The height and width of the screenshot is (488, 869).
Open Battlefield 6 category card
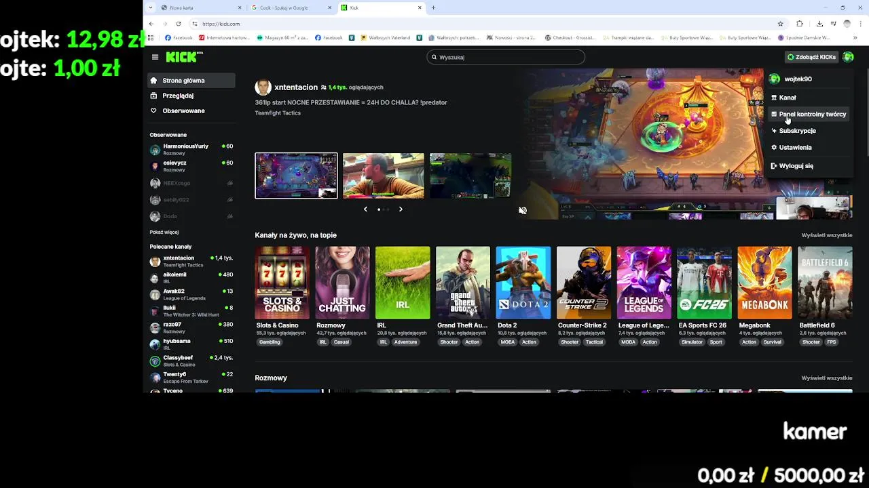[826, 283]
